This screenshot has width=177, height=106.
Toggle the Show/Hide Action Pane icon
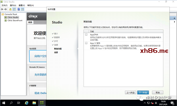pyautogui.click(x=22, y=9)
